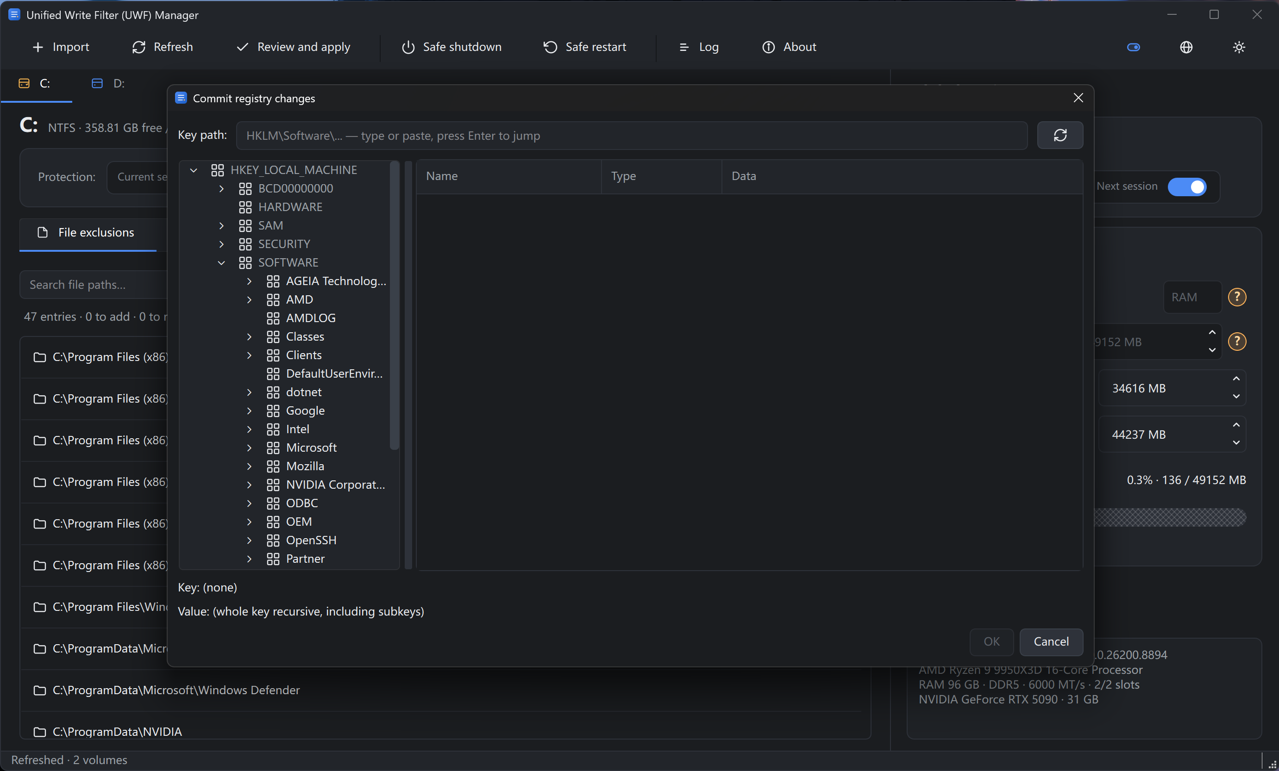Collapse the HKEY_LOCAL_MACHINE node
This screenshot has width=1279, height=771.
194,170
